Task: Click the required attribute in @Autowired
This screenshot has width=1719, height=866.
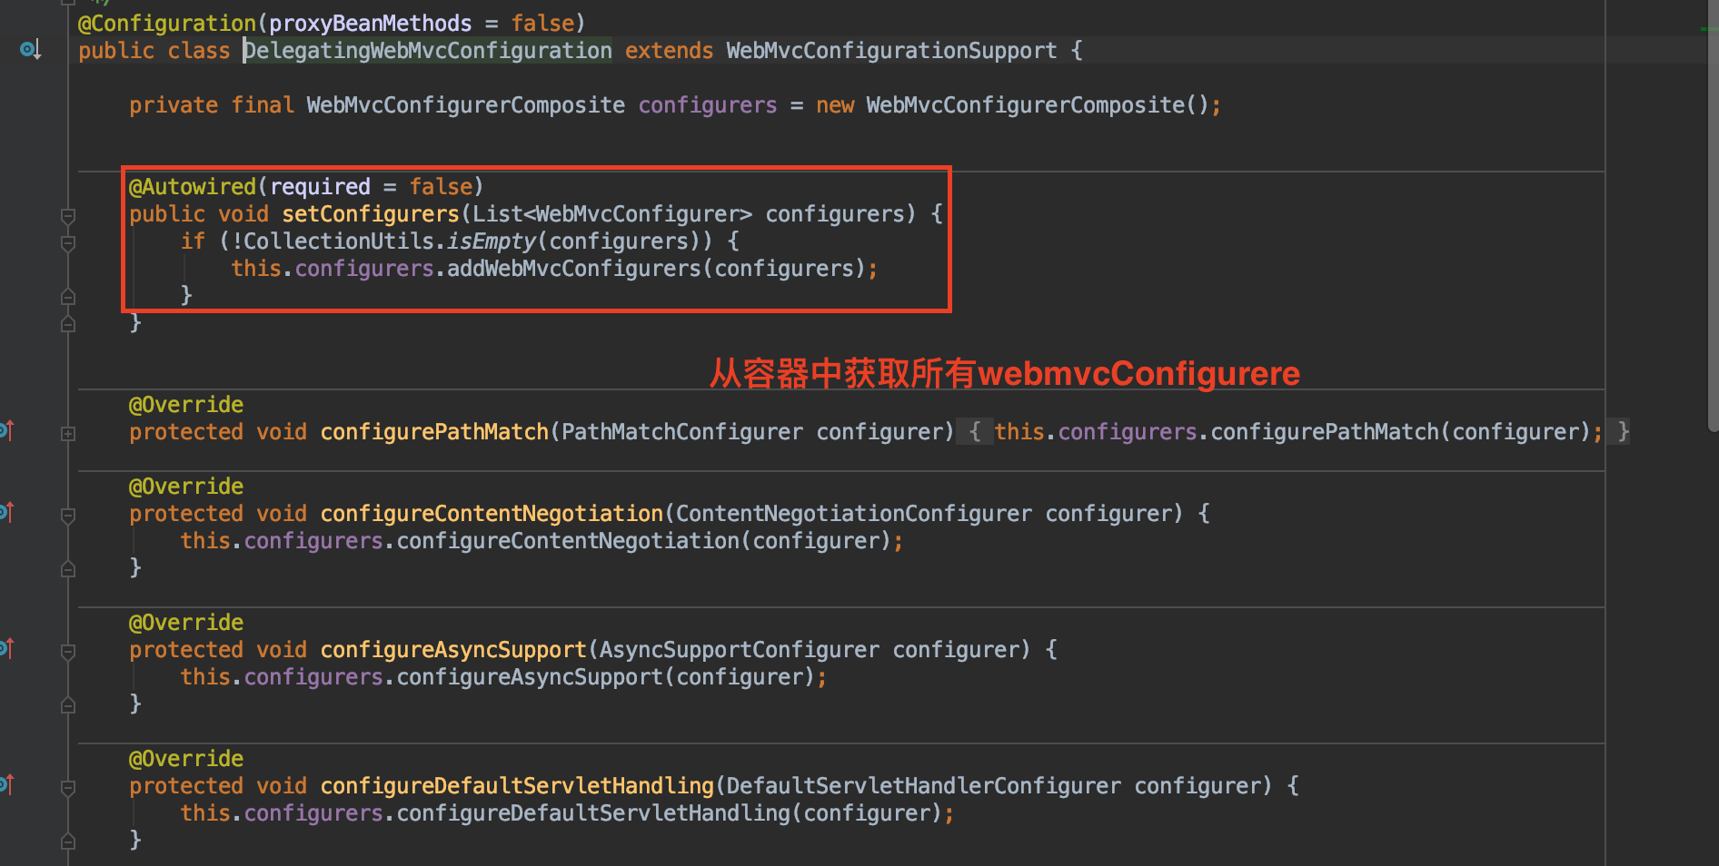Action: [x=320, y=186]
